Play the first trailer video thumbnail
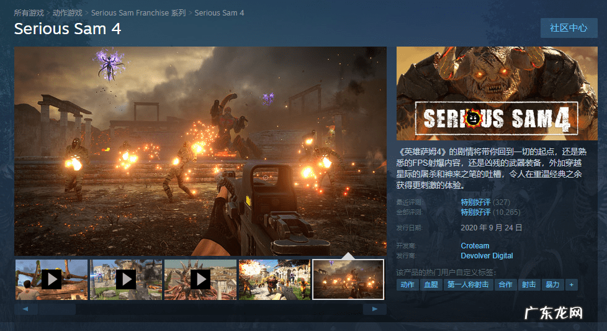Image resolution: width=607 pixels, height=331 pixels. 52,279
